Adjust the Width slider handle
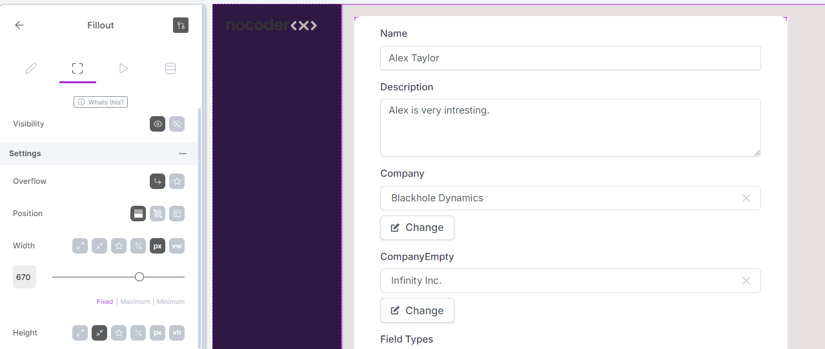The width and height of the screenshot is (825, 349). pyautogui.click(x=139, y=277)
